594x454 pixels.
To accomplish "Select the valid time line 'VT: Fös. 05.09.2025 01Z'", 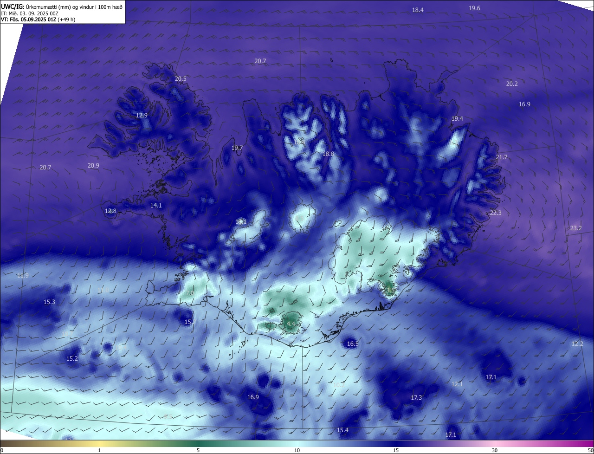I will pos(29,19).
